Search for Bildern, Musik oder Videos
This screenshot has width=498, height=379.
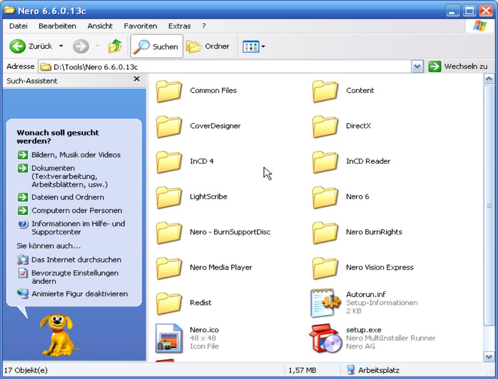pos(76,155)
